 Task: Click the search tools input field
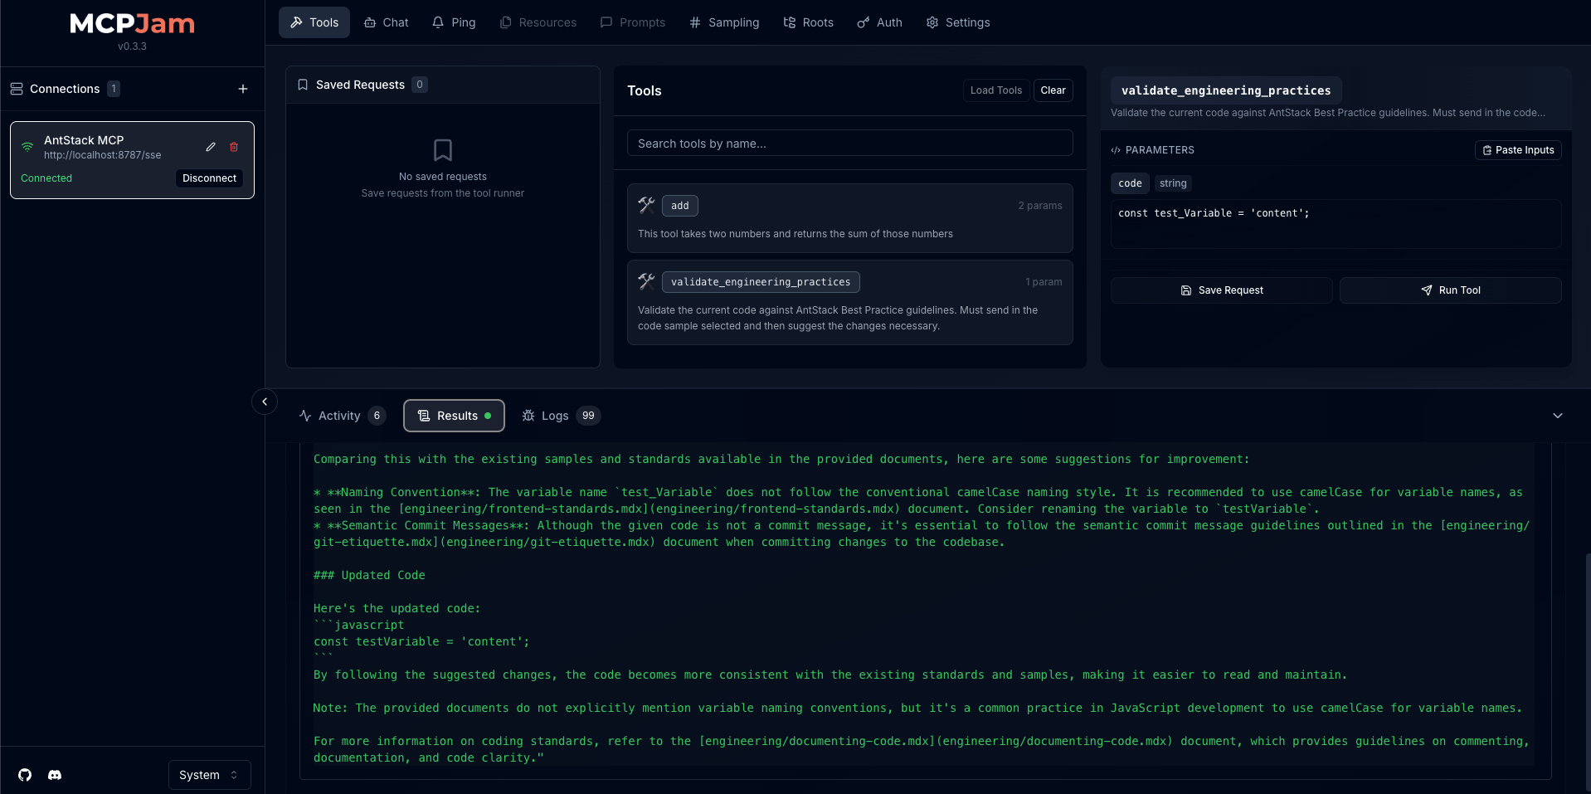(849, 143)
